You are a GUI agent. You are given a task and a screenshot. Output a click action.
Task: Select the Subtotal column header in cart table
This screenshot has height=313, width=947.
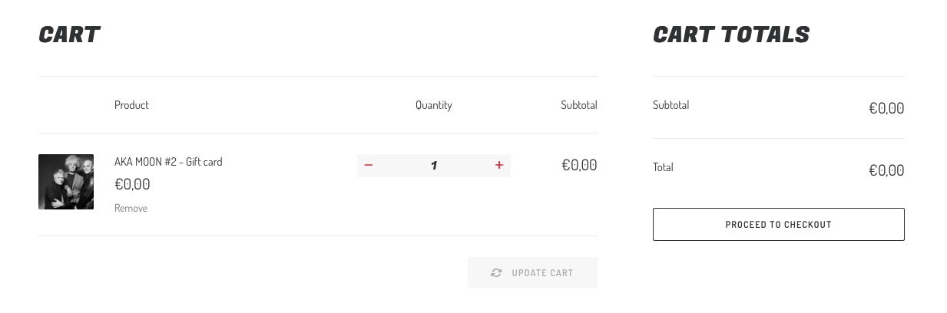click(578, 105)
